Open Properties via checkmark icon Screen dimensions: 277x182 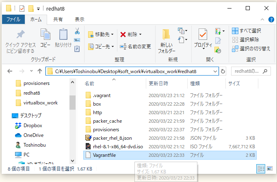click(x=203, y=34)
